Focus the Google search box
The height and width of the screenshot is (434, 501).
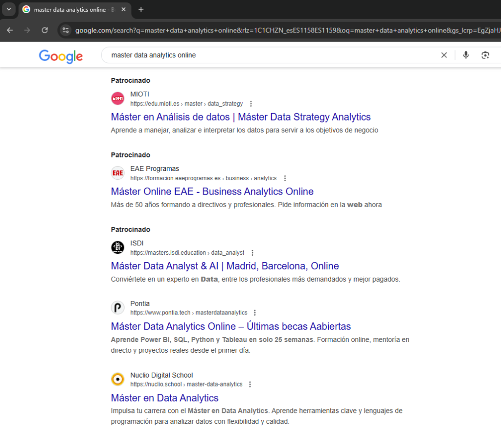[x=272, y=55]
